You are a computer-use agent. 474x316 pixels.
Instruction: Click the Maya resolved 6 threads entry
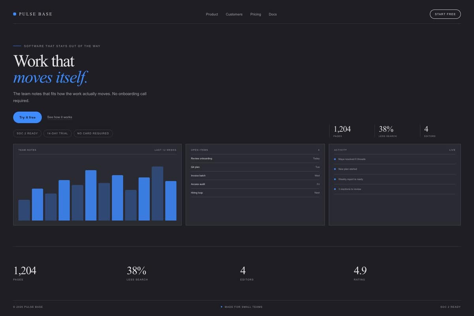click(395, 159)
